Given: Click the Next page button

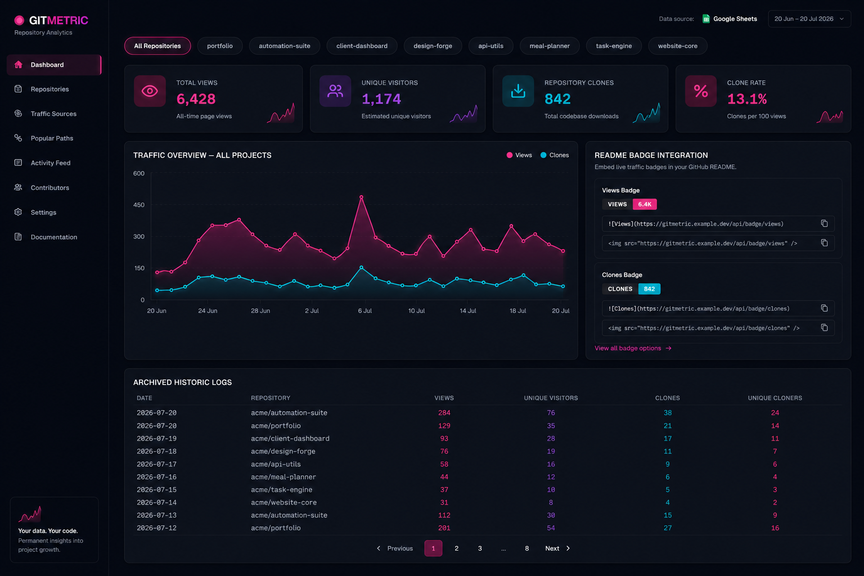Looking at the screenshot, I should pyautogui.click(x=557, y=548).
